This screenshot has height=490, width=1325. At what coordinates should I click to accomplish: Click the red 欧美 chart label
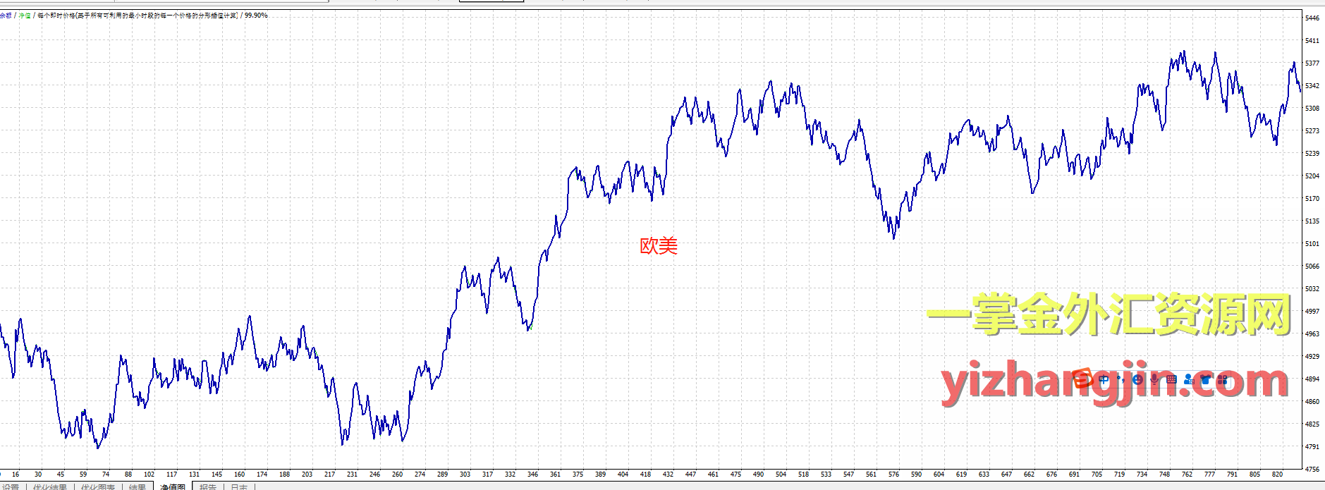coord(659,245)
